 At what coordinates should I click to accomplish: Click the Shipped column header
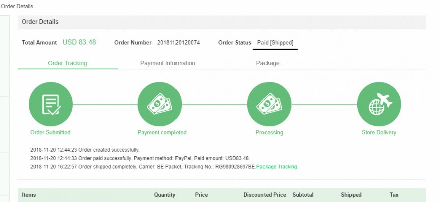(x=351, y=195)
